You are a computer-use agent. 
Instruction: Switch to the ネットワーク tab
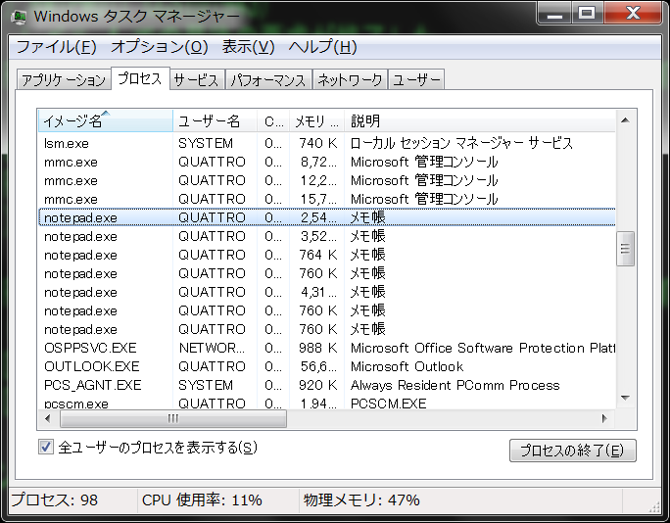pyautogui.click(x=350, y=80)
